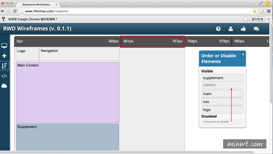Open the order elements sort icon

pos(4,66)
